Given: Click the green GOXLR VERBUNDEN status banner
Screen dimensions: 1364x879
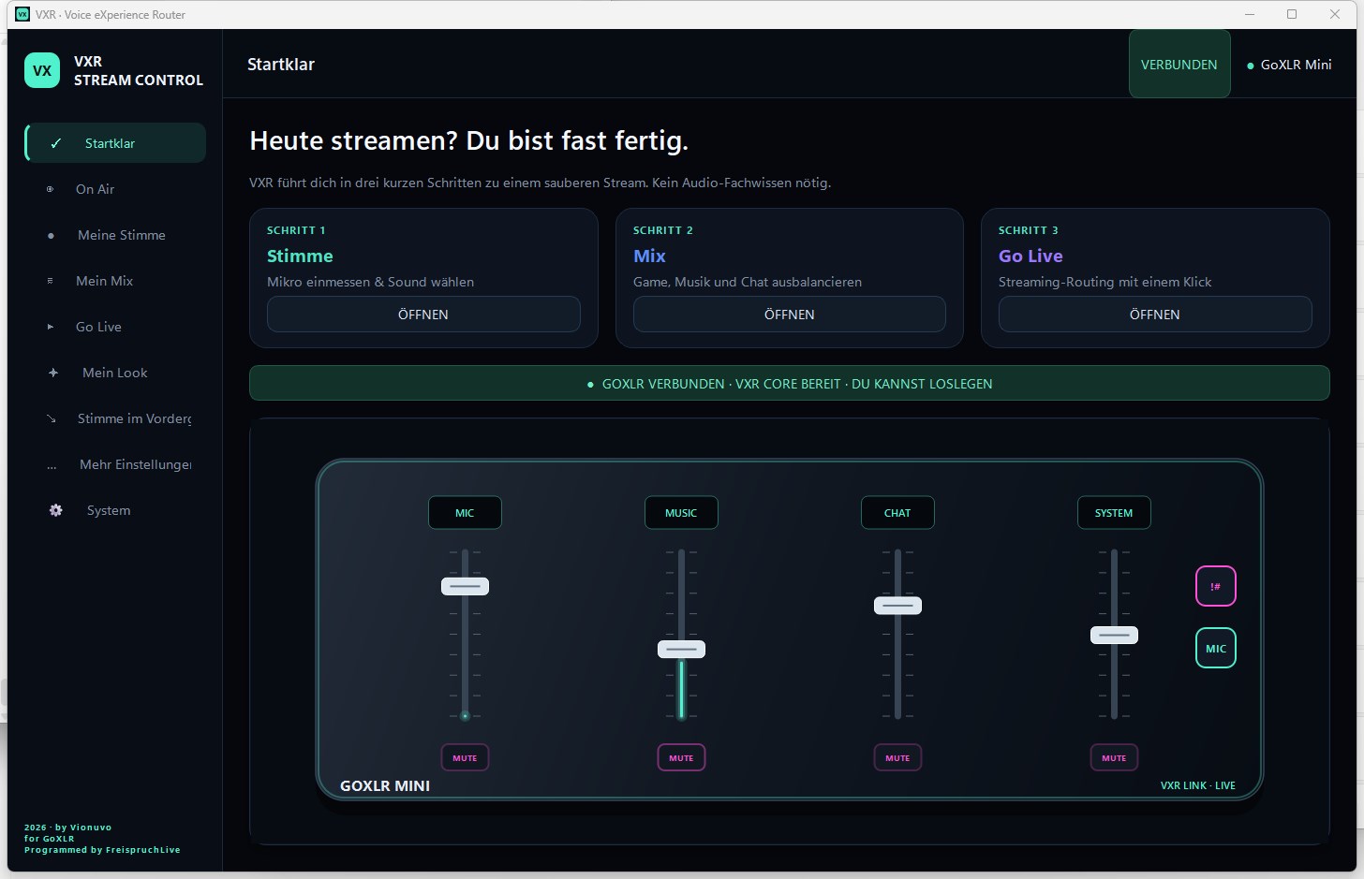Looking at the screenshot, I should [790, 384].
